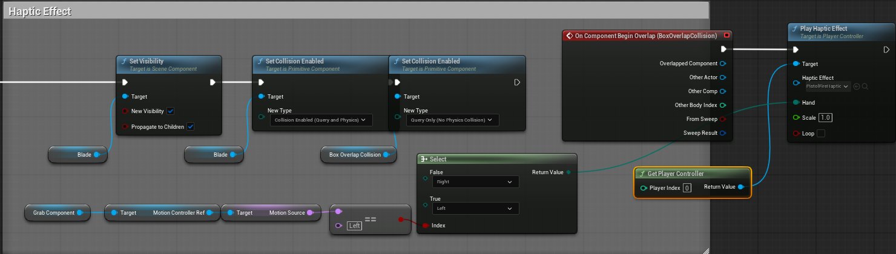Open the False option dropdown in Select node
The image size is (896, 254).
click(x=475, y=182)
